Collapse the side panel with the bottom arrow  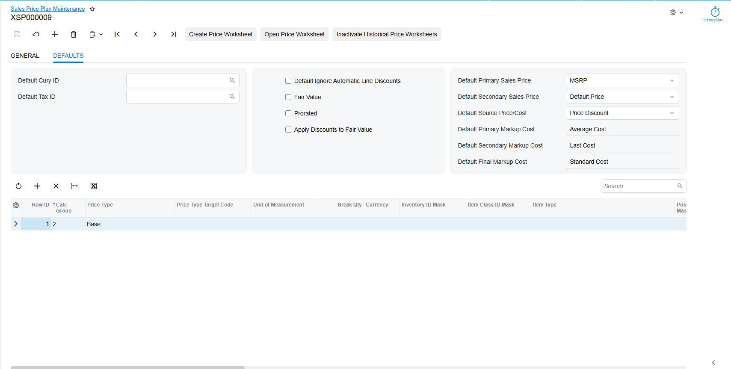pyautogui.click(x=713, y=363)
